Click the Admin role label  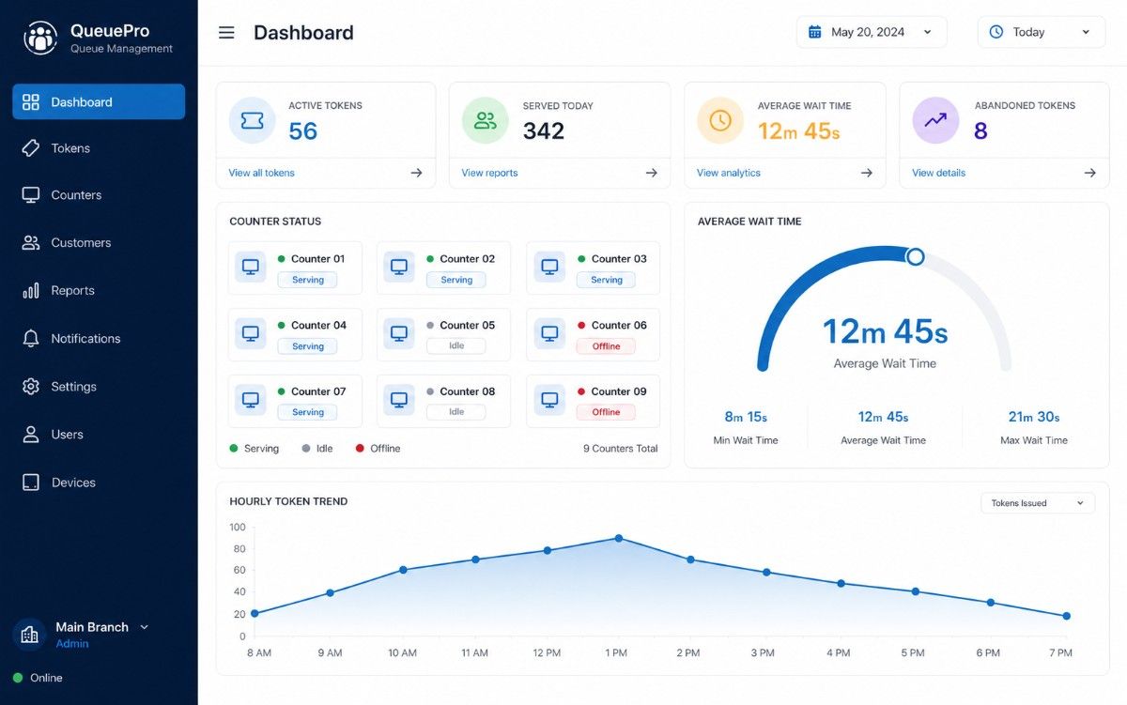point(72,644)
